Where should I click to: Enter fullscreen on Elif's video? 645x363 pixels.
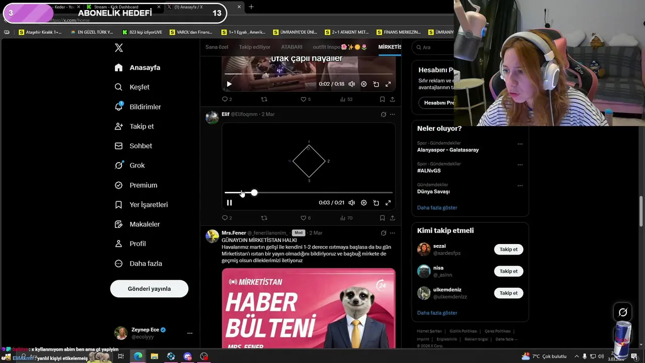(x=388, y=203)
